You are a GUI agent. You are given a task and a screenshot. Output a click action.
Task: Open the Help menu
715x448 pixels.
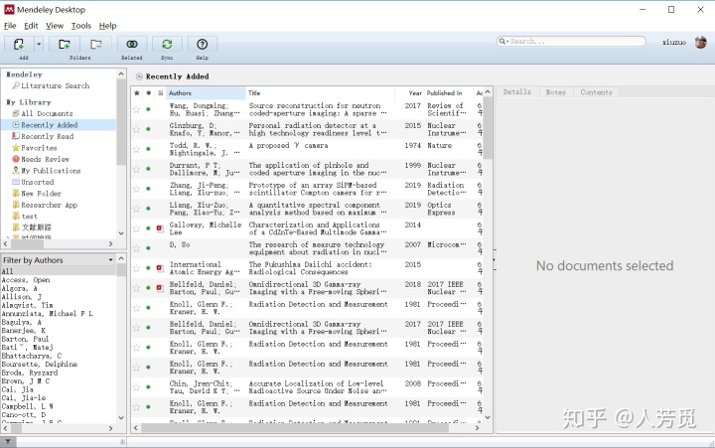coord(107,26)
